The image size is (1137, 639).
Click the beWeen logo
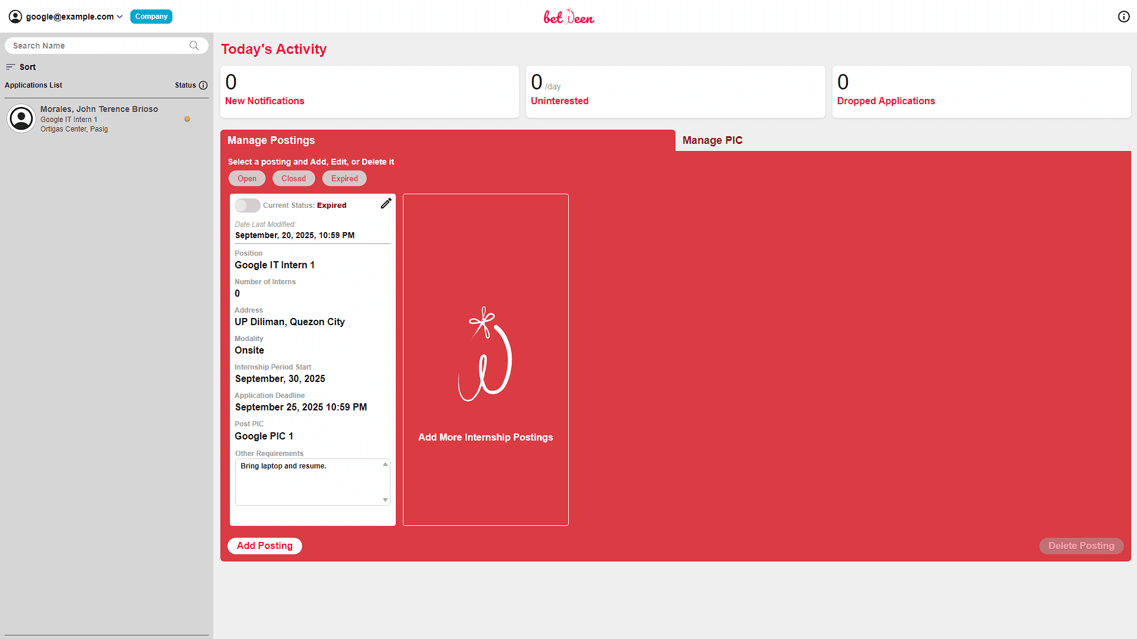(568, 17)
